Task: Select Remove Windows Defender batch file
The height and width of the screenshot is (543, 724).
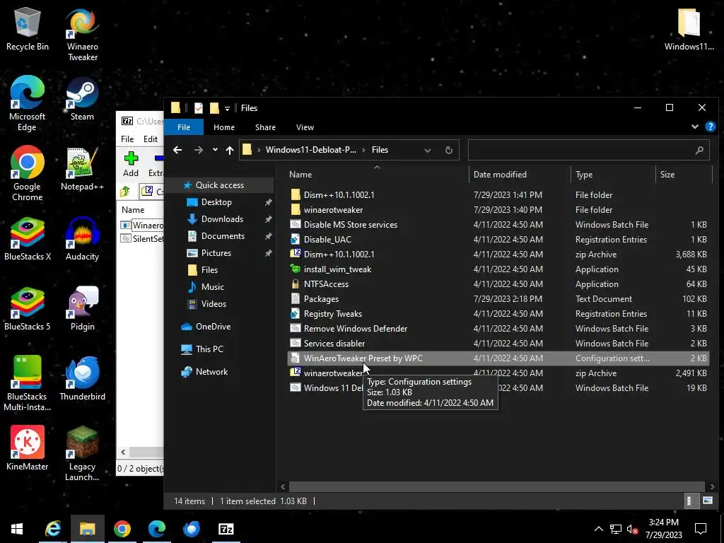Action: click(x=498, y=328)
